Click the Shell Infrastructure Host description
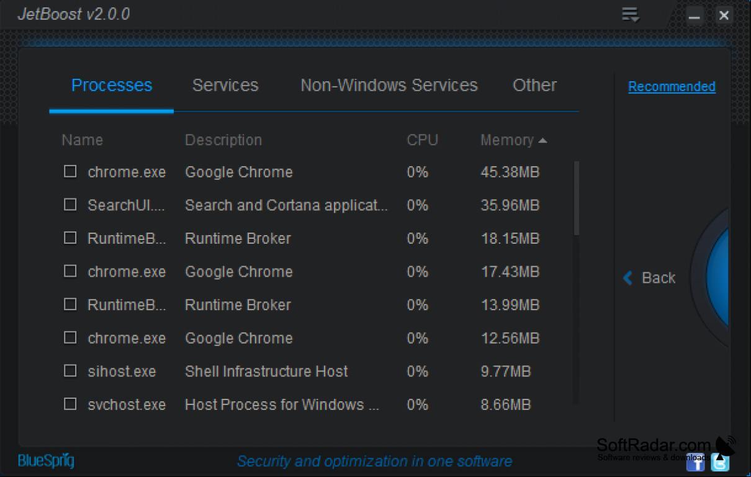The width and height of the screenshot is (751, 477). (x=266, y=372)
